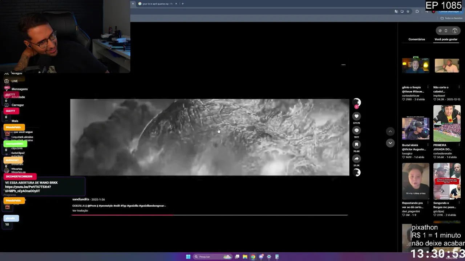Open options for 'Não corte o cabelo' video
Image resolution: width=465 pixels, height=261 pixels.
point(459,87)
